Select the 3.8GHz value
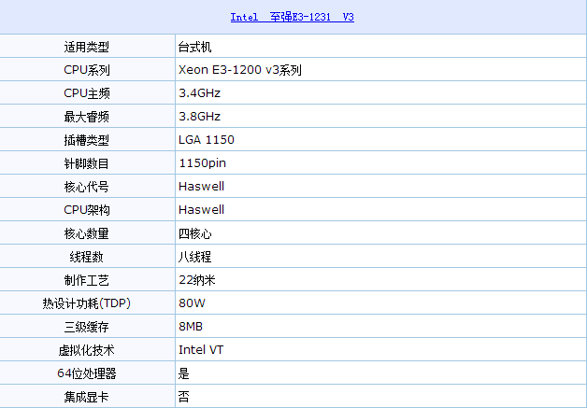This screenshot has width=587, height=408. (199, 117)
